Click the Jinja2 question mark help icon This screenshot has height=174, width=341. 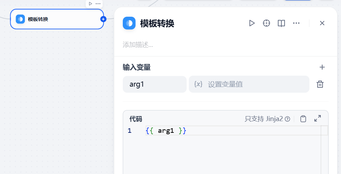tap(287, 119)
